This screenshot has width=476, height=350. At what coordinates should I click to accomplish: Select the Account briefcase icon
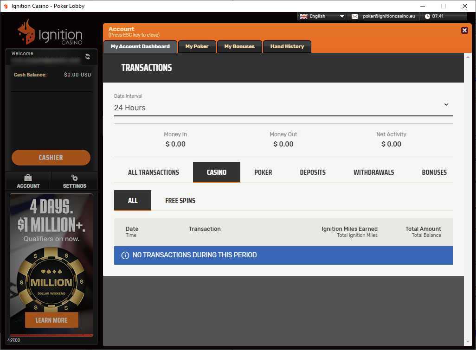(27, 181)
